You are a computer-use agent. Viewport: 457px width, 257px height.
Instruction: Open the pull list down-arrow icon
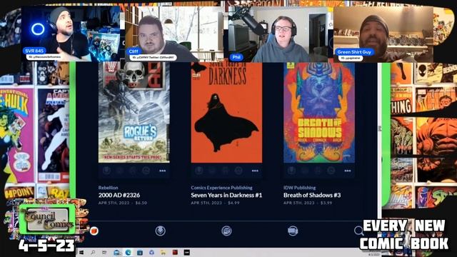[160, 231]
